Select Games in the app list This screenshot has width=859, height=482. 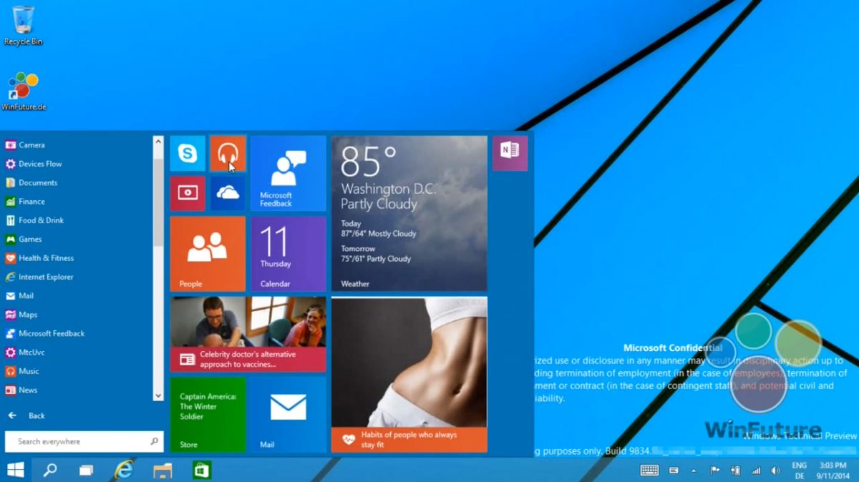(30, 239)
